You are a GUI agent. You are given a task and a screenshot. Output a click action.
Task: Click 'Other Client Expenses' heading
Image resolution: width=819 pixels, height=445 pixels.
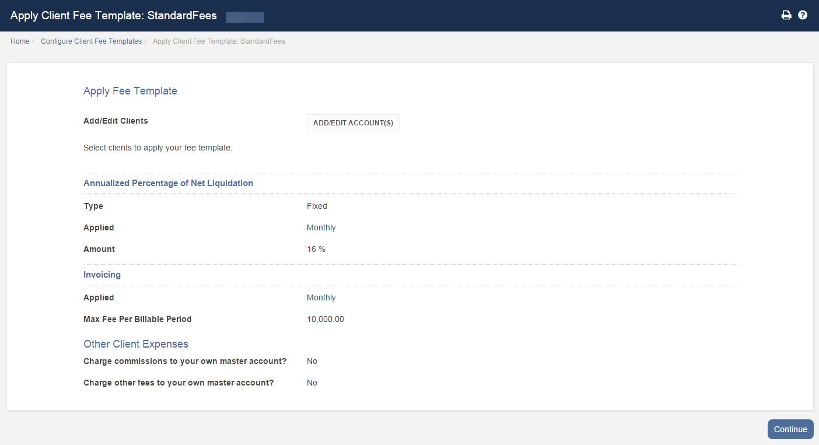(136, 344)
